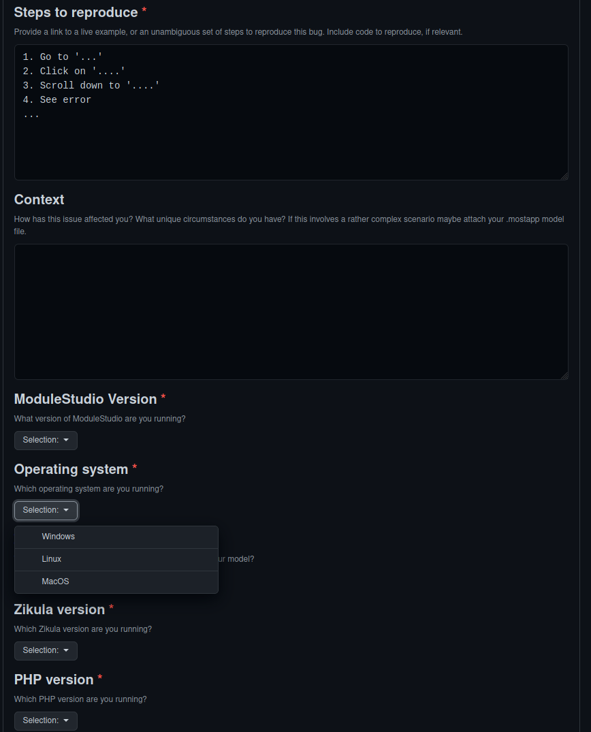Collapse the Operating system selection dropdown

pyautogui.click(x=45, y=510)
